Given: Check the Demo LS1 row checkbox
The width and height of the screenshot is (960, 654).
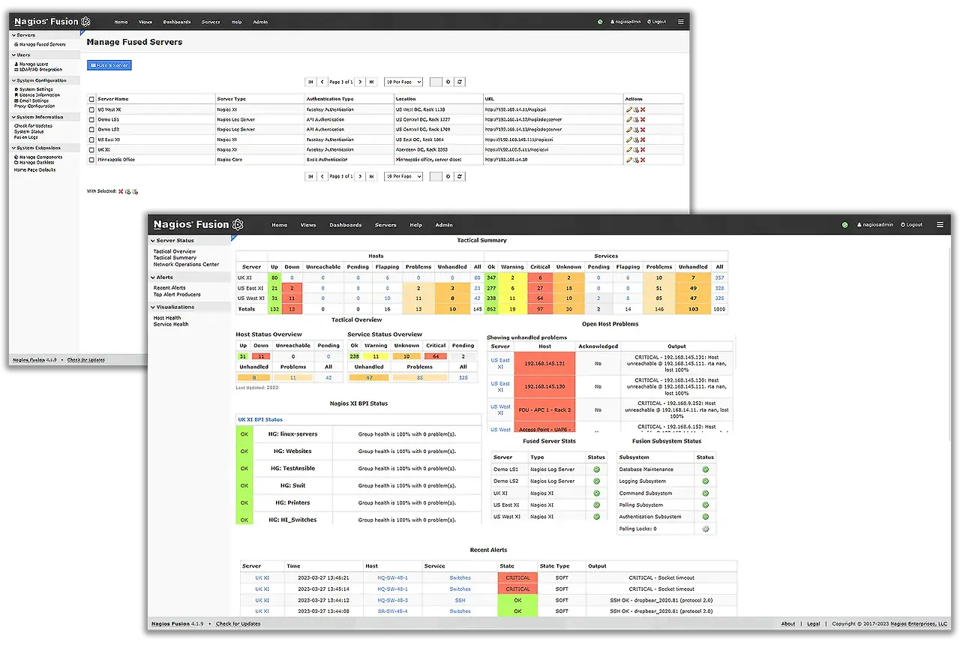Looking at the screenshot, I should [x=92, y=119].
